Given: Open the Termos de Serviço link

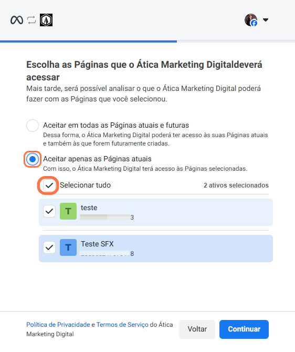Looking at the screenshot, I should tap(122, 325).
